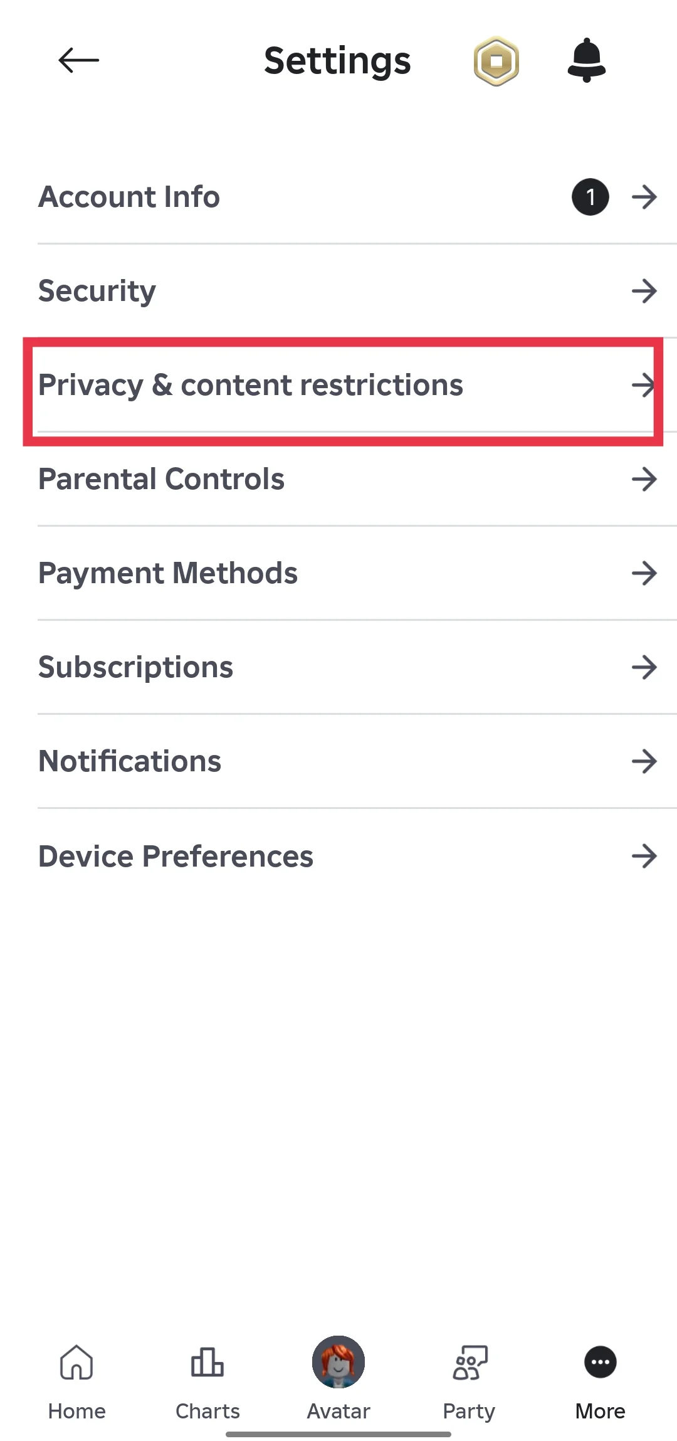
Task: Open the notifications bell icon
Action: (x=586, y=60)
